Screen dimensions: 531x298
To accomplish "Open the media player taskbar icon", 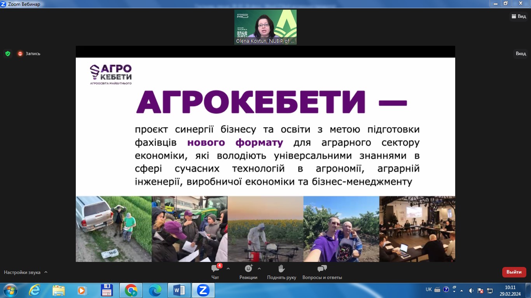I will coord(82,290).
